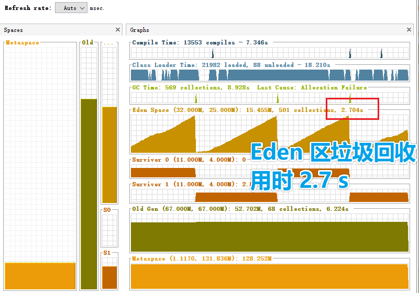419x293 pixels.
Task: Close the Graphs panel
Action: tap(410, 30)
